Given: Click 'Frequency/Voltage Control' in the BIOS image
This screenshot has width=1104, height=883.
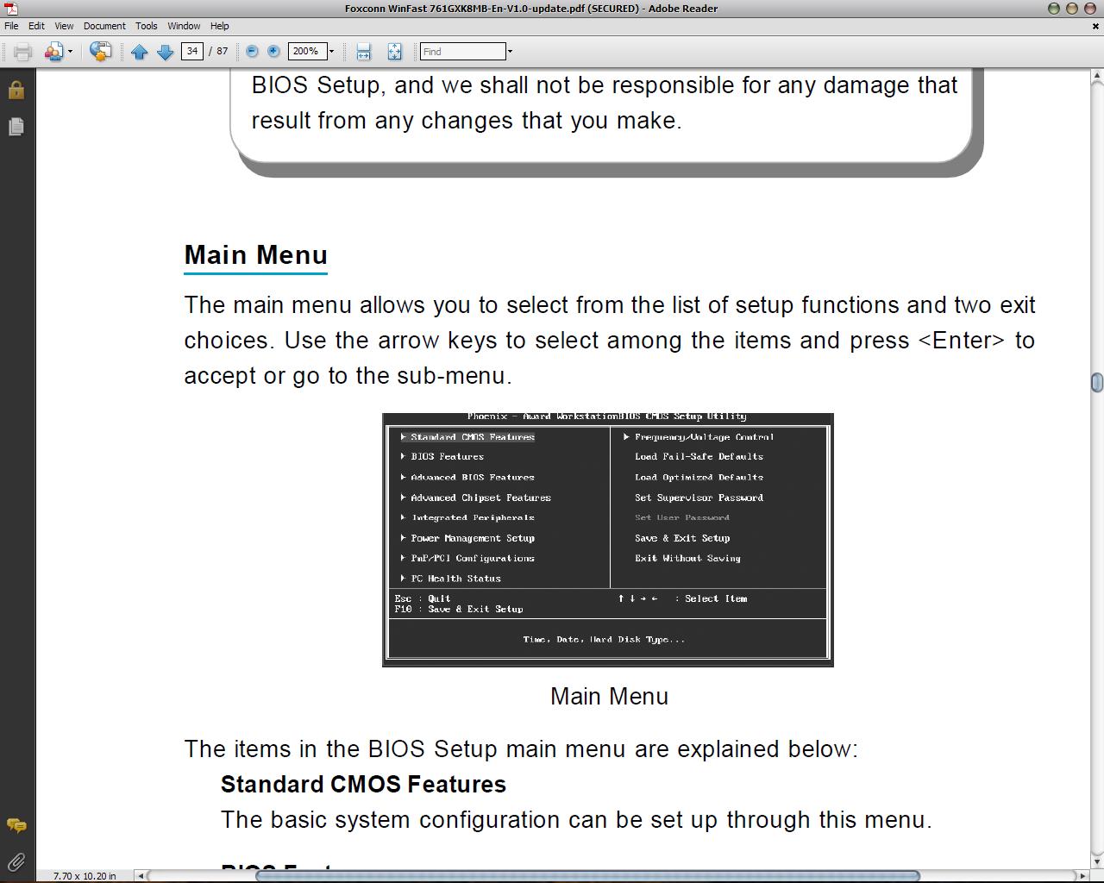Looking at the screenshot, I should click(x=704, y=437).
